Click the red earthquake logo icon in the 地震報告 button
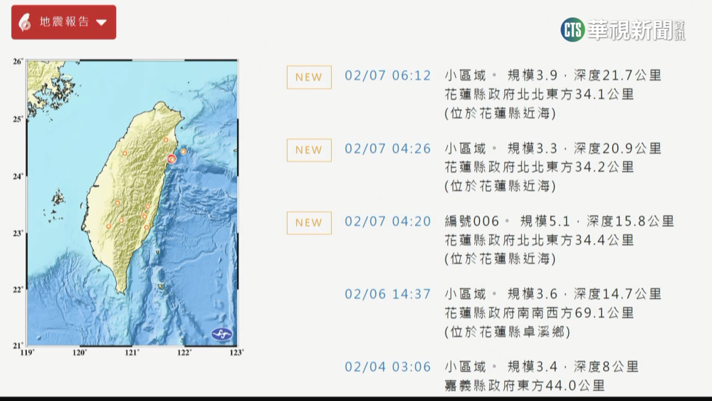 [x=25, y=22]
